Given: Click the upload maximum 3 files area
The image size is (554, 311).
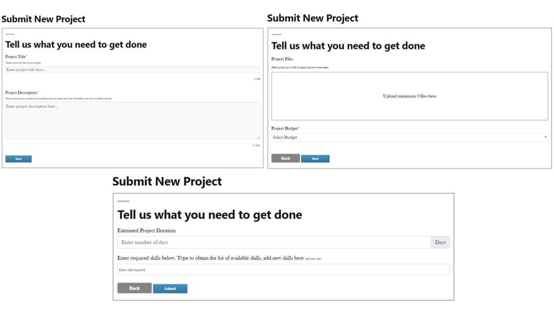Looking at the screenshot, I should pos(409,96).
